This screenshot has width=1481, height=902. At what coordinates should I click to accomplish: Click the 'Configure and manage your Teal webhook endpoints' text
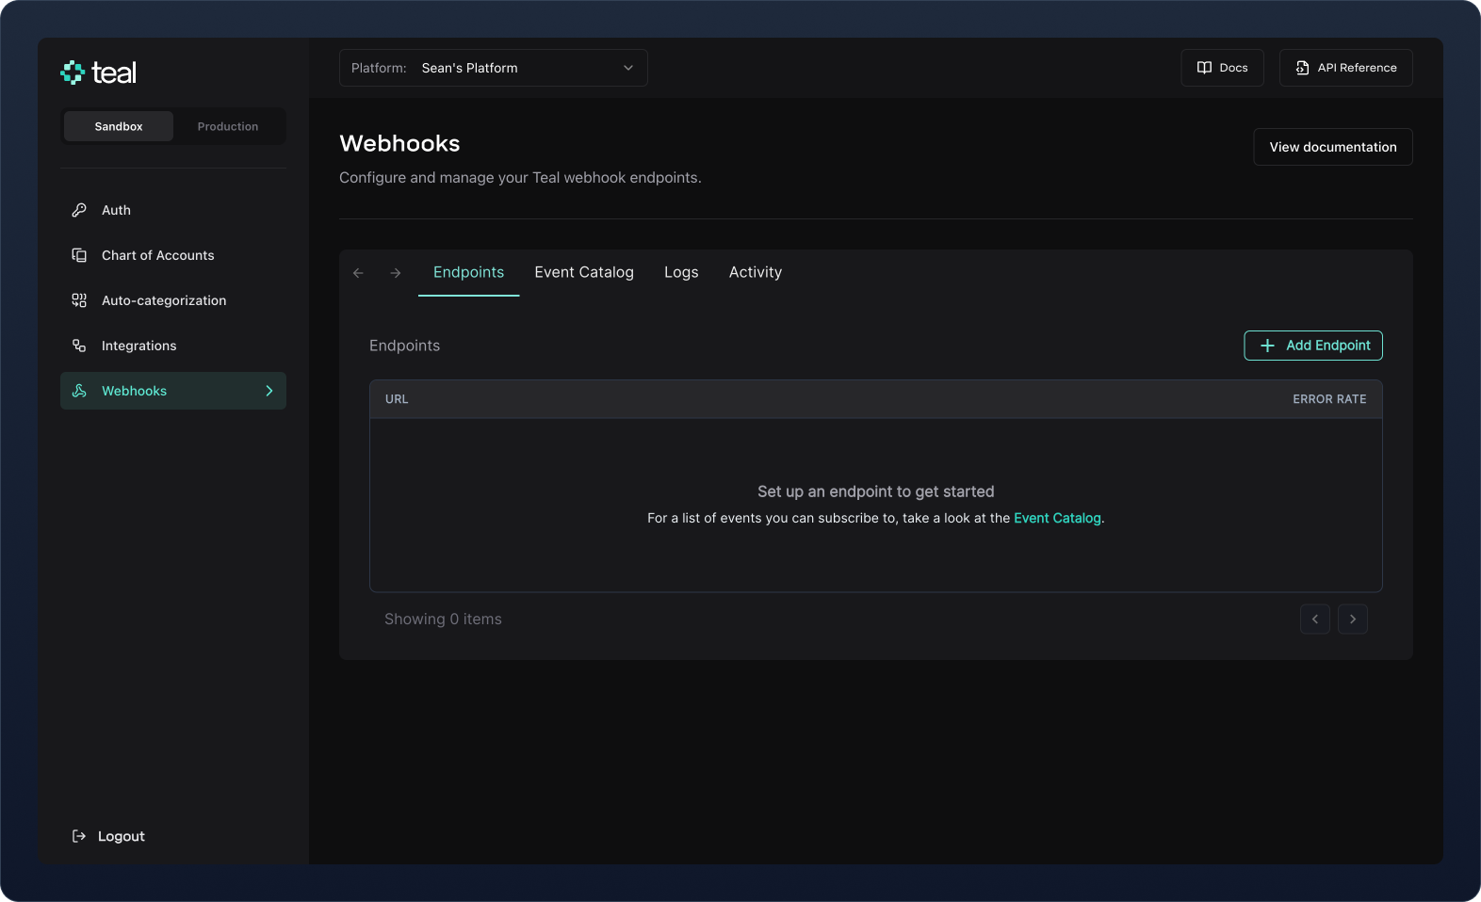[520, 178]
